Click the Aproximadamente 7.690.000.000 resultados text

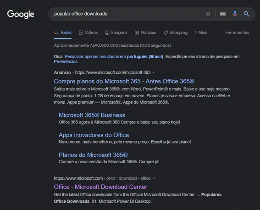112,45
